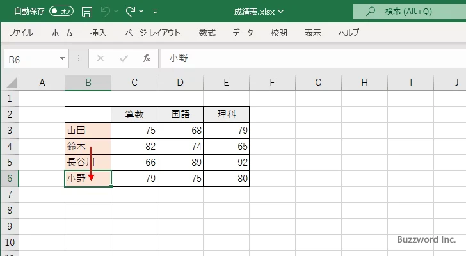
Task: Click cell containing 山田
Action: [x=88, y=131]
